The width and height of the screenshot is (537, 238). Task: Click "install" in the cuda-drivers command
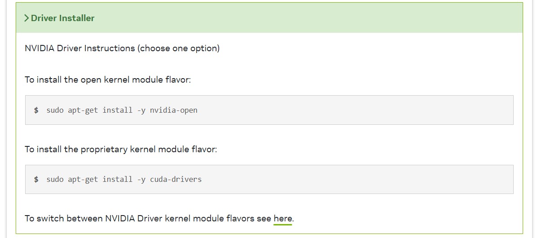point(118,179)
